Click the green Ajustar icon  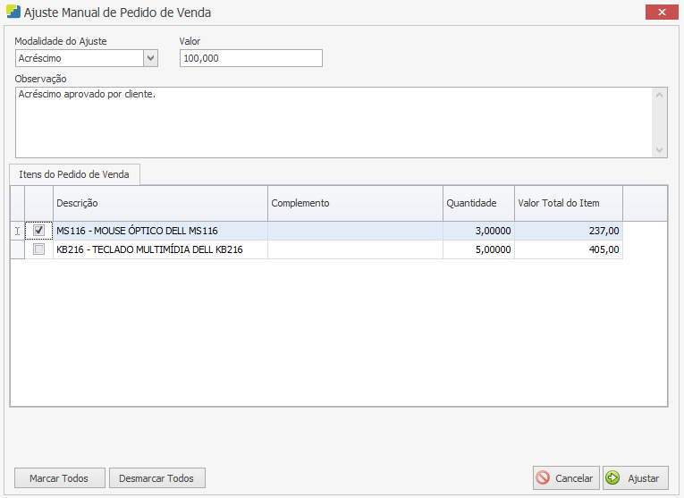613,478
